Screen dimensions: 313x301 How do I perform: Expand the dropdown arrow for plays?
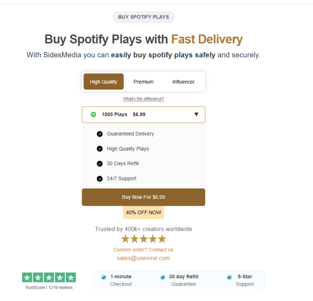click(x=196, y=115)
